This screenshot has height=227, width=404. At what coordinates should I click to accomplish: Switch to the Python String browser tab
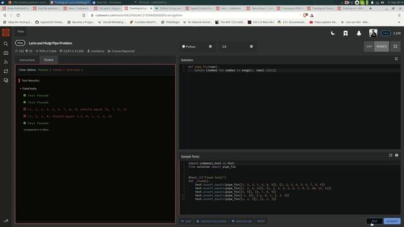169,8
